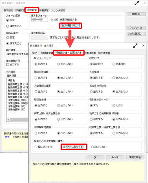Select the 出力設定 tab

(32, 10)
